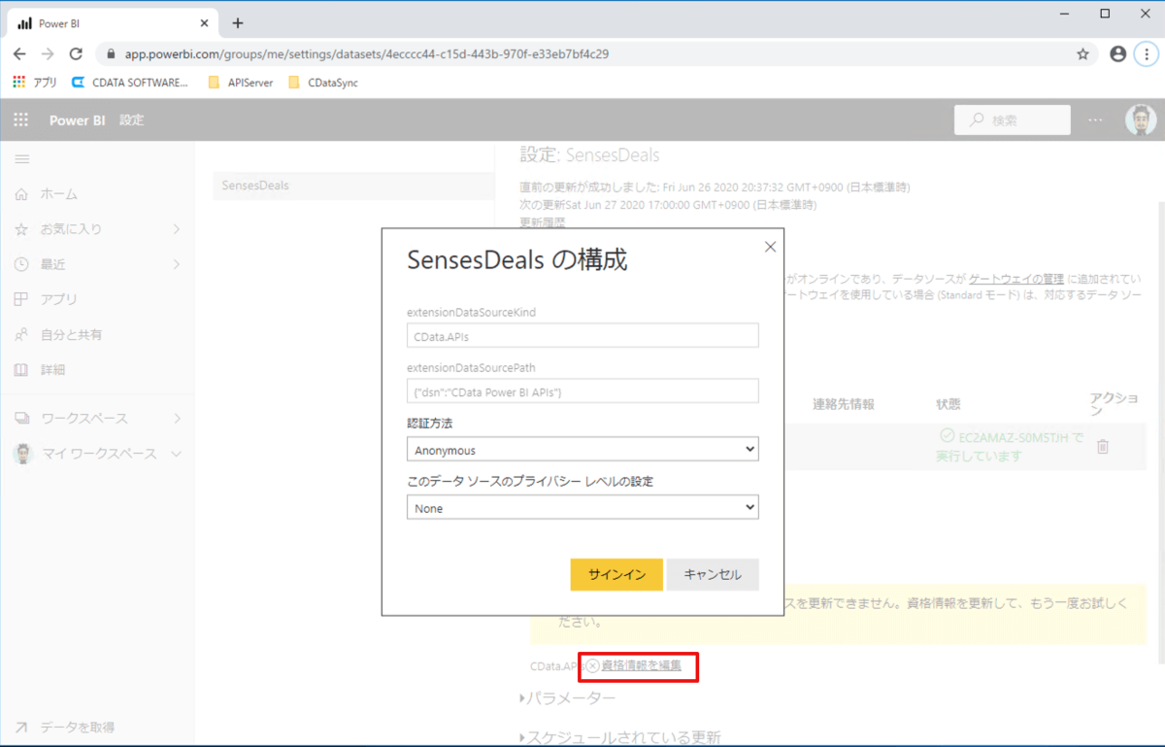This screenshot has height=747, width=1165.
Task: Close the SensesDeals の構成 dialog
Action: [x=770, y=247]
